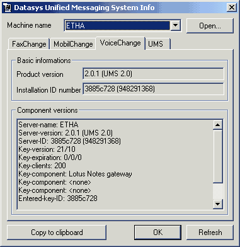Select the 'Server-name: ETHA' line
This screenshot has width=240, height=247.
point(49,125)
